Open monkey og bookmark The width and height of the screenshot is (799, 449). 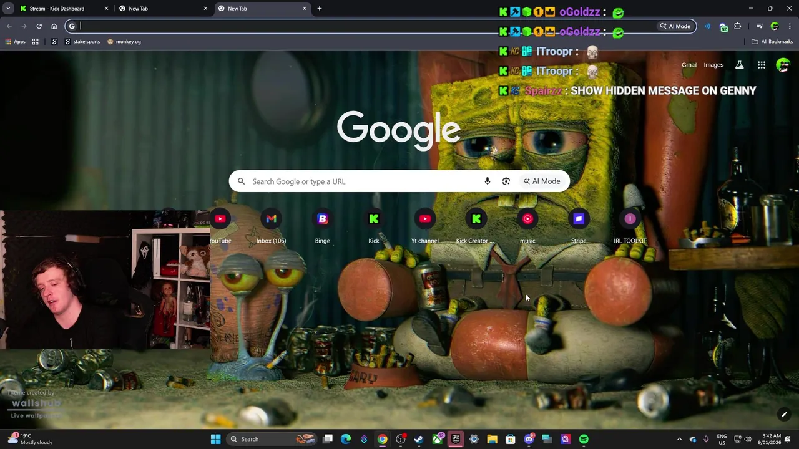pyautogui.click(x=124, y=42)
